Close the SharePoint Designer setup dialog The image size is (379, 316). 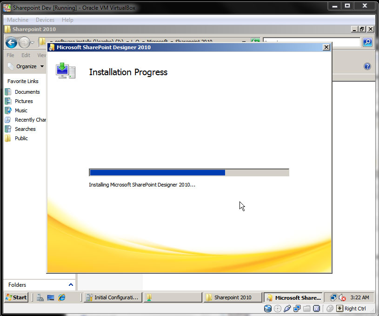326,47
